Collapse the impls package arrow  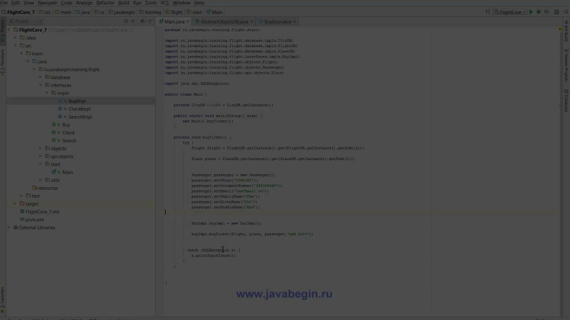(47, 93)
